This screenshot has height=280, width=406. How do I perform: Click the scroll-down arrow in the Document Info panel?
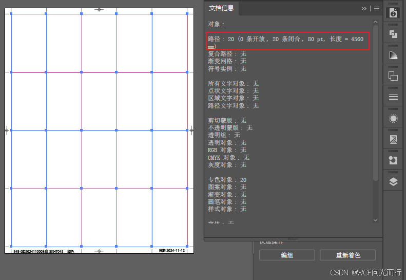375,220
